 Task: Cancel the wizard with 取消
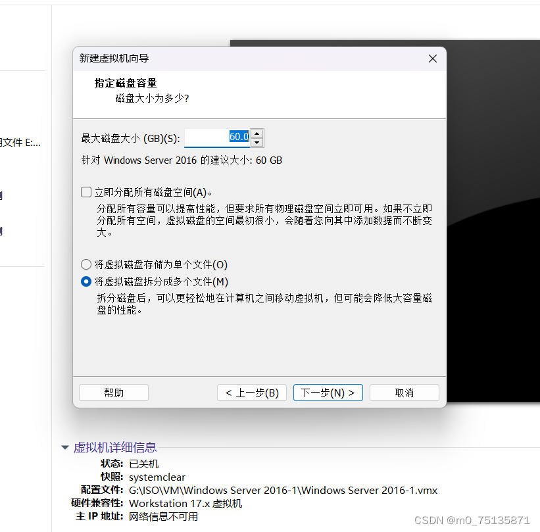tap(404, 392)
